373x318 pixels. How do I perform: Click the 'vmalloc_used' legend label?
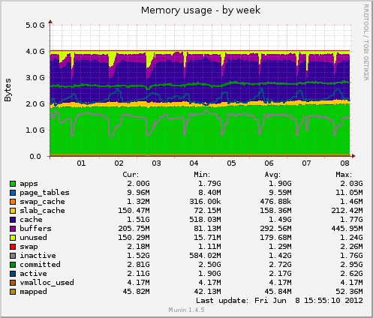pyautogui.click(x=47, y=283)
